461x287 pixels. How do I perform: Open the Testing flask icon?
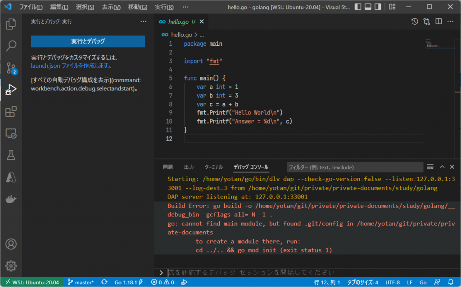click(11, 155)
